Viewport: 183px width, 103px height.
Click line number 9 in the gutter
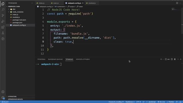click(43, 42)
